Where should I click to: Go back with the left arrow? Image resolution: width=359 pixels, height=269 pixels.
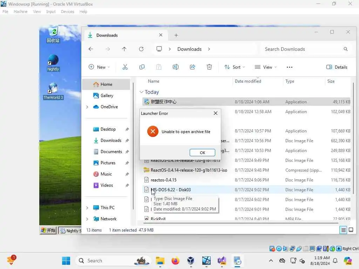91,49
